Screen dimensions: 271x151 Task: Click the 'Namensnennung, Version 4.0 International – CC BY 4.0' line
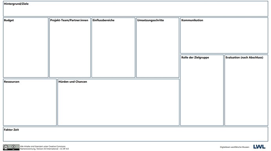44,149
